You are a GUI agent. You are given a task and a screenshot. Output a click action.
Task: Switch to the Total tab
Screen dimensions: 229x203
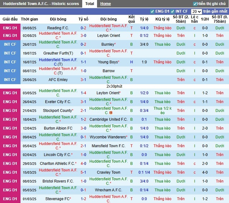point(89,4)
